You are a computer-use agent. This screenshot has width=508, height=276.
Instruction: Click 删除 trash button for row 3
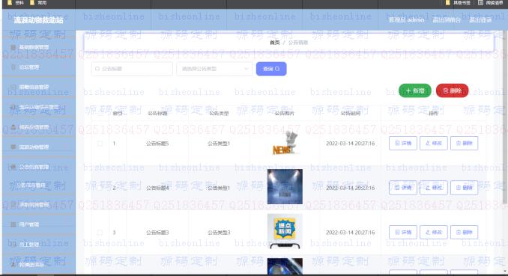coord(464,233)
